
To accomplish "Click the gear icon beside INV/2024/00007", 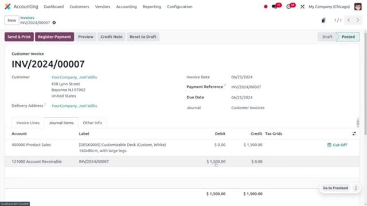I will coord(54,23).
